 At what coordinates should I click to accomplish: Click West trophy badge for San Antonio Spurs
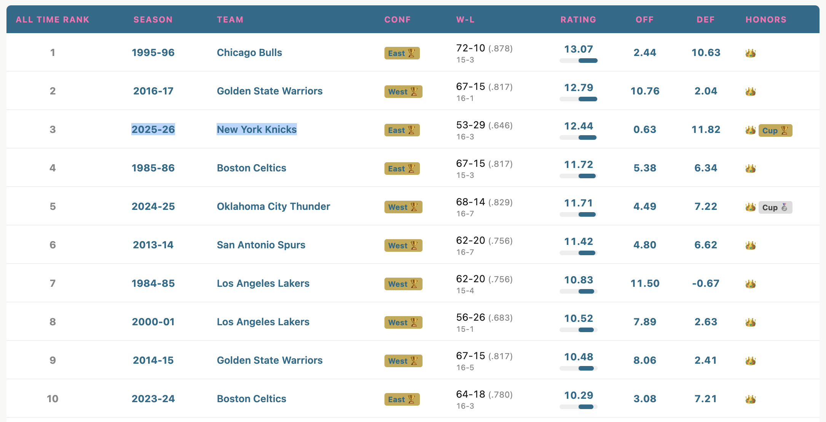403,245
